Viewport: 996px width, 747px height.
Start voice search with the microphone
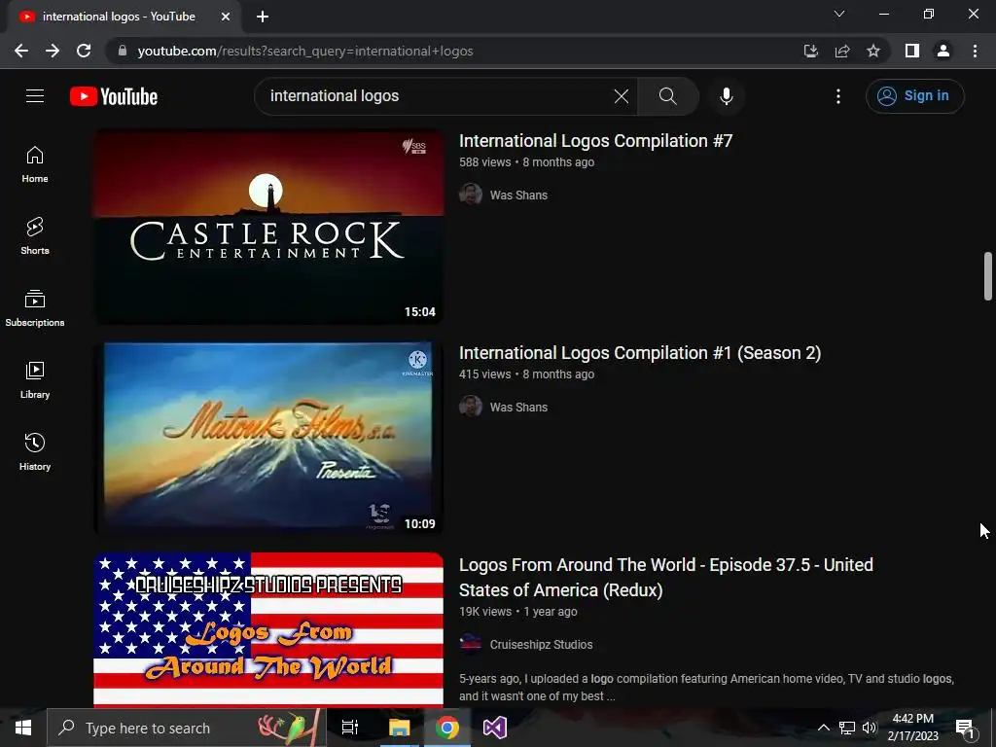[726, 96]
